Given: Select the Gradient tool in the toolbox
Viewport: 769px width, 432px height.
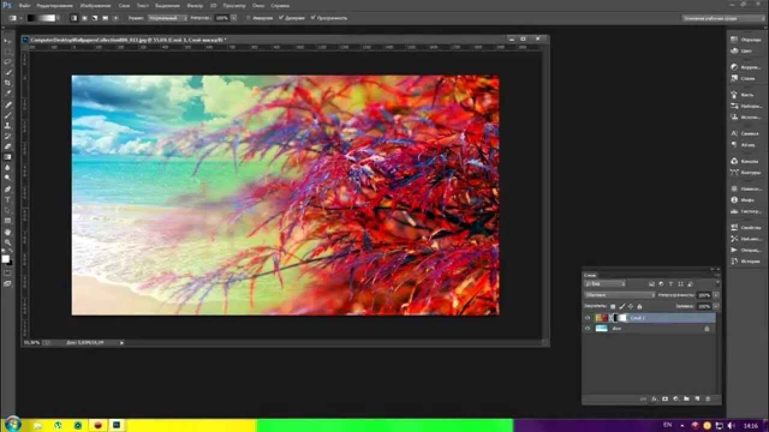Looking at the screenshot, I should click(8, 157).
